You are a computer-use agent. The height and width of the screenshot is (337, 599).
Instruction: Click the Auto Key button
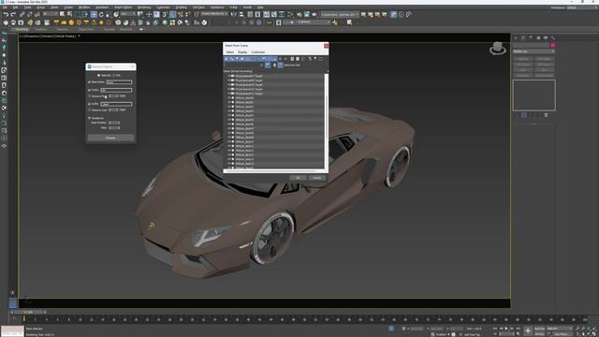tap(540, 329)
